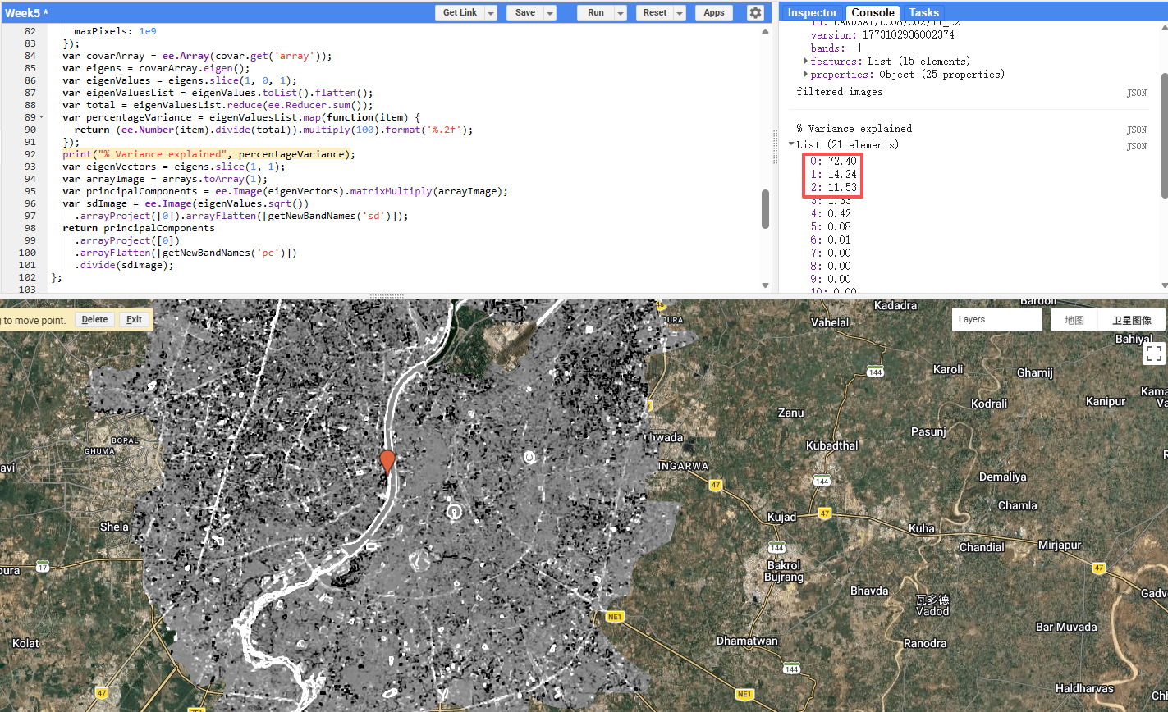Open the Save dropdown arrow
The image size is (1168, 712).
(x=550, y=13)
